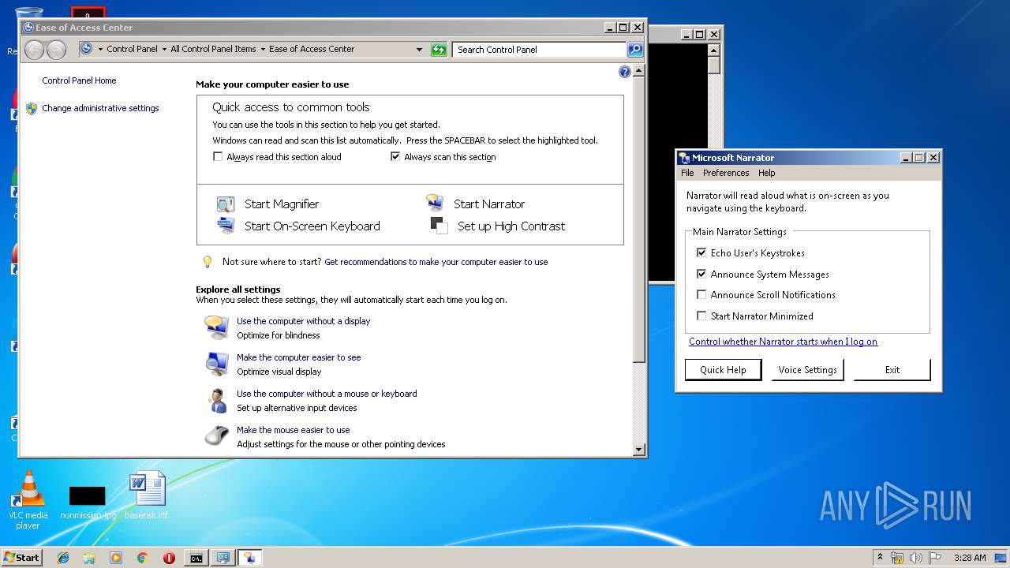Viewport: 1010px width, 568px height.
Task: Click the computer without display icon
Action: [217, 327]
